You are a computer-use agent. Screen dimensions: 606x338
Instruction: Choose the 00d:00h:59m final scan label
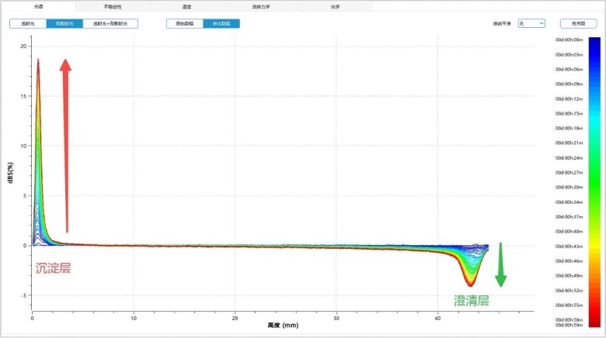[569, 325]
